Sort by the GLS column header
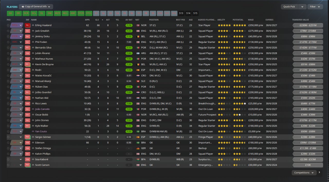 point(97,20)
